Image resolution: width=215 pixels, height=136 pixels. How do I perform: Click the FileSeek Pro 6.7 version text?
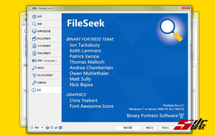point(174,106)
